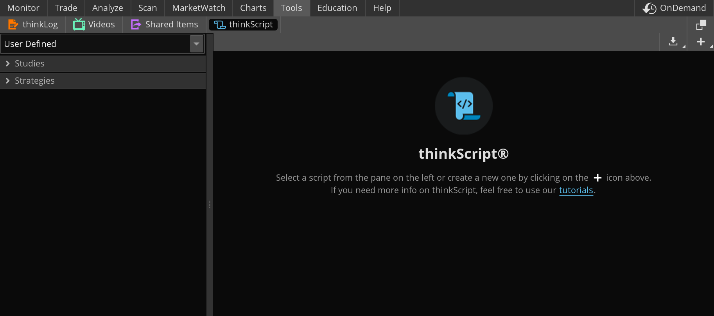Click the pane splitter handle
Image resolution: width=714 pixels, height=316 pixels.
(x=210, y=204)
